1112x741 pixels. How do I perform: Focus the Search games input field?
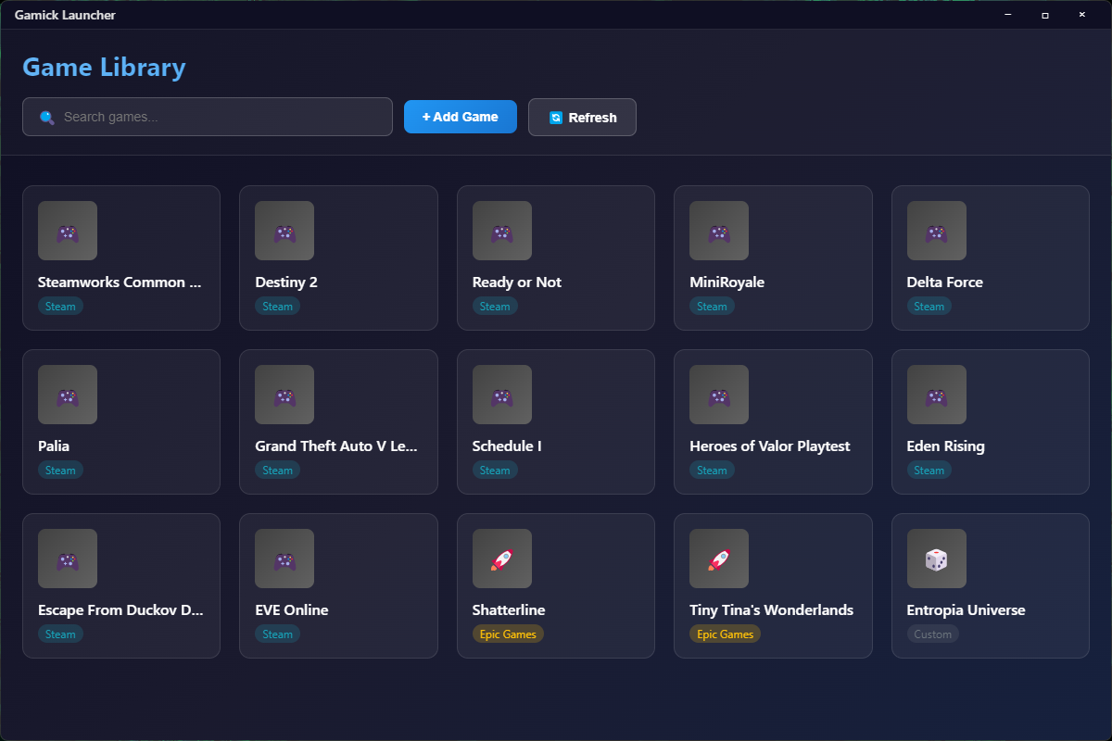point(208,117)
